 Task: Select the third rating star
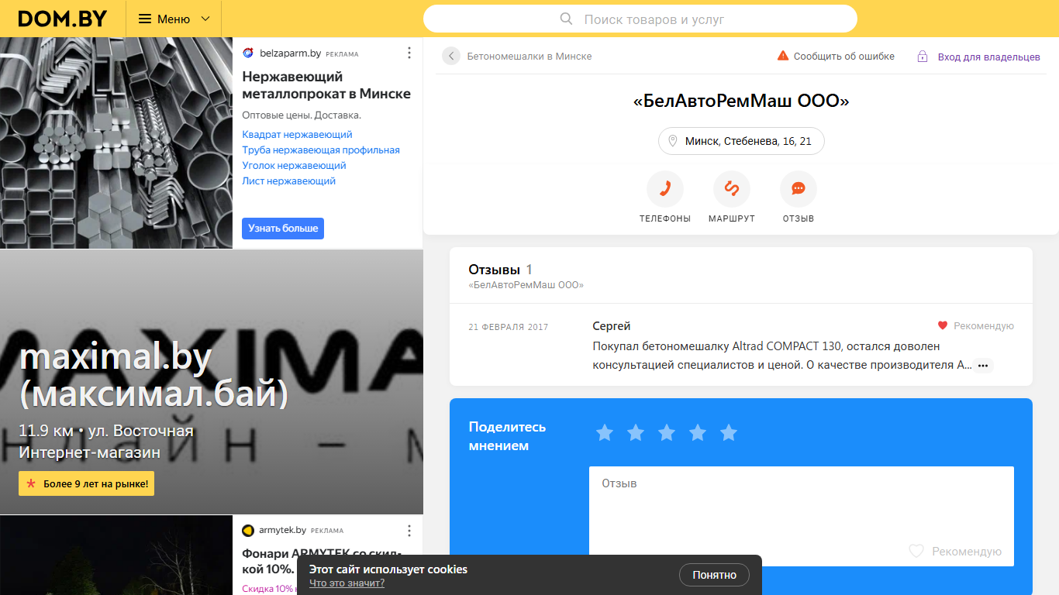point(667,433)
